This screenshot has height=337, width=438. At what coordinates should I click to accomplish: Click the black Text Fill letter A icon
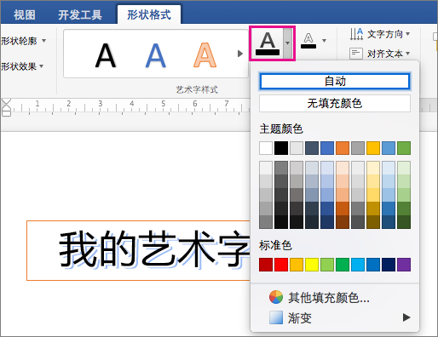(268, 43)
